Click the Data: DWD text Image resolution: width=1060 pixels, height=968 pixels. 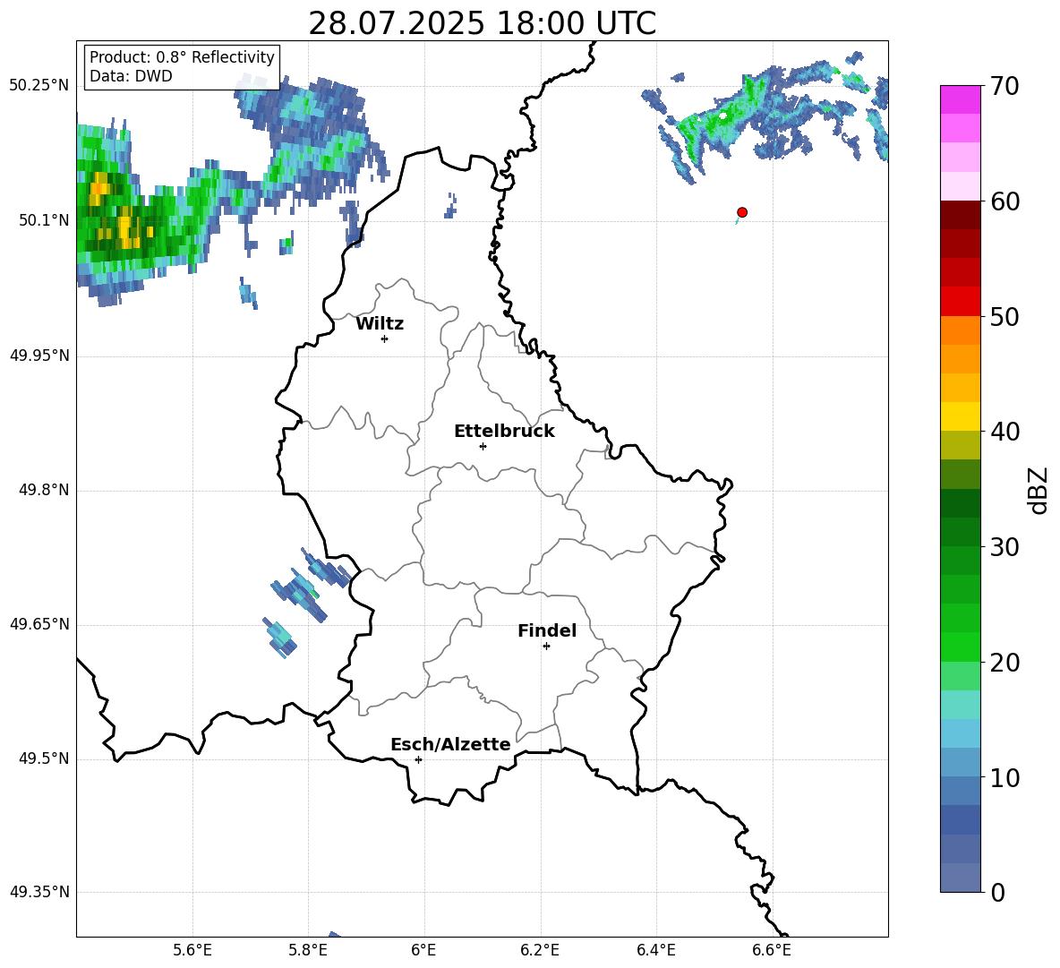pos(131,76)
